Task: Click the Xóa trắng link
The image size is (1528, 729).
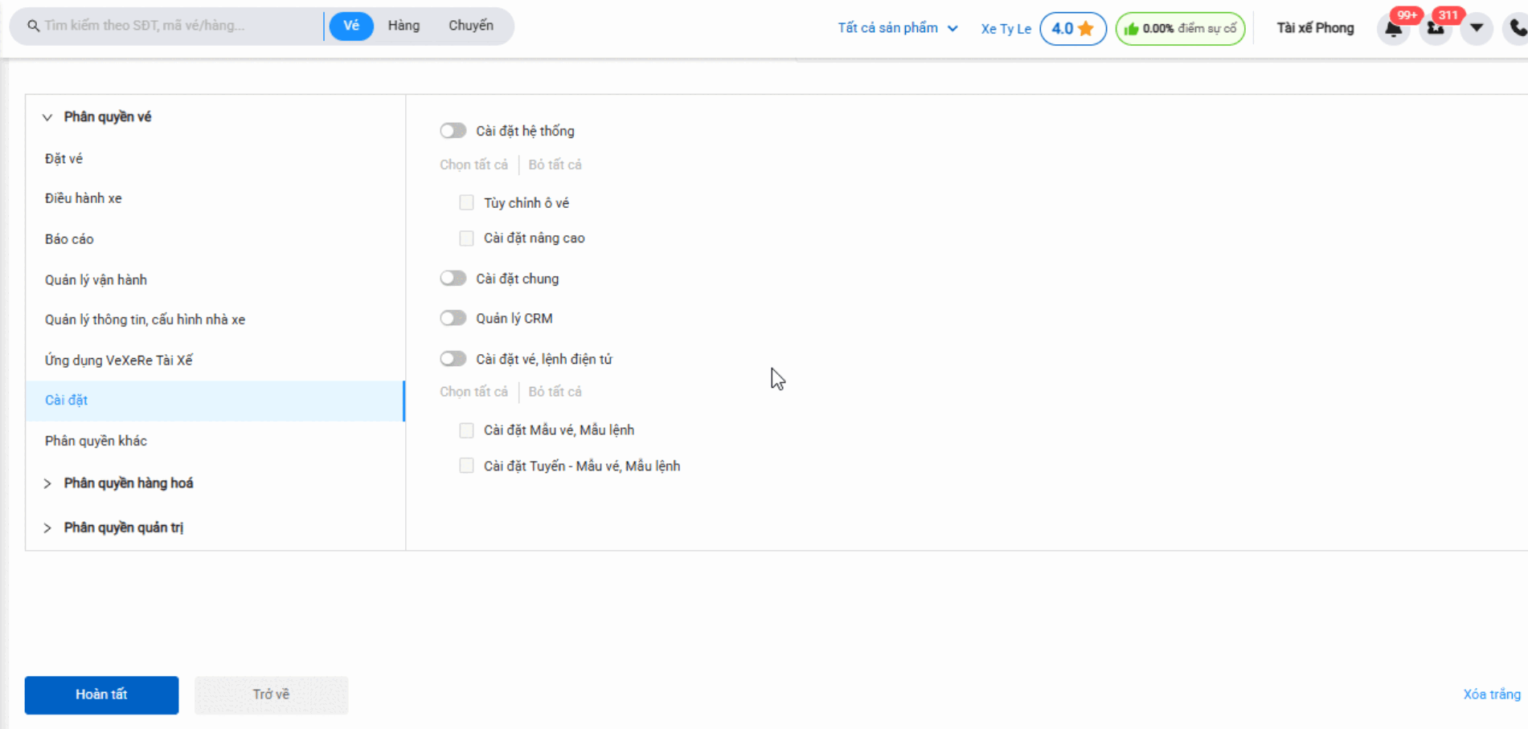Action: [x=1491, y=694]
